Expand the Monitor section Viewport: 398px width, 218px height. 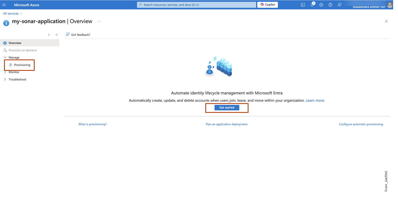tap(5, 72)
